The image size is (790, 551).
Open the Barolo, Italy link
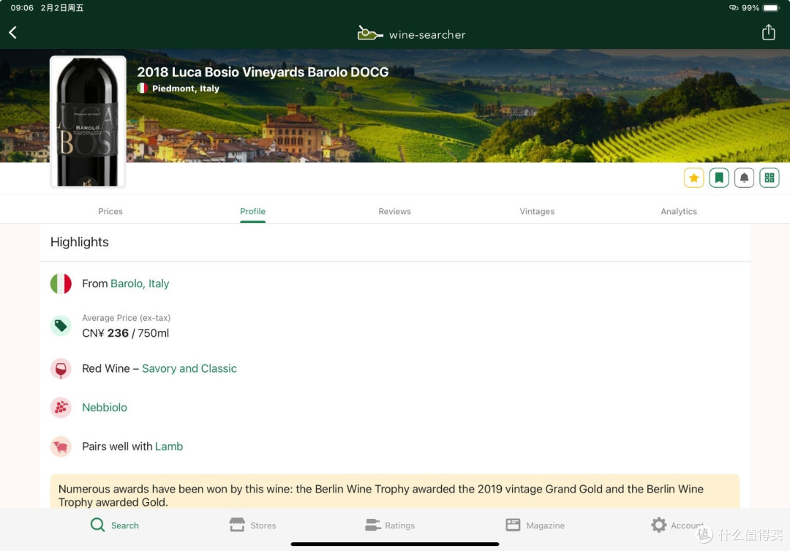[x=140, y=284]
